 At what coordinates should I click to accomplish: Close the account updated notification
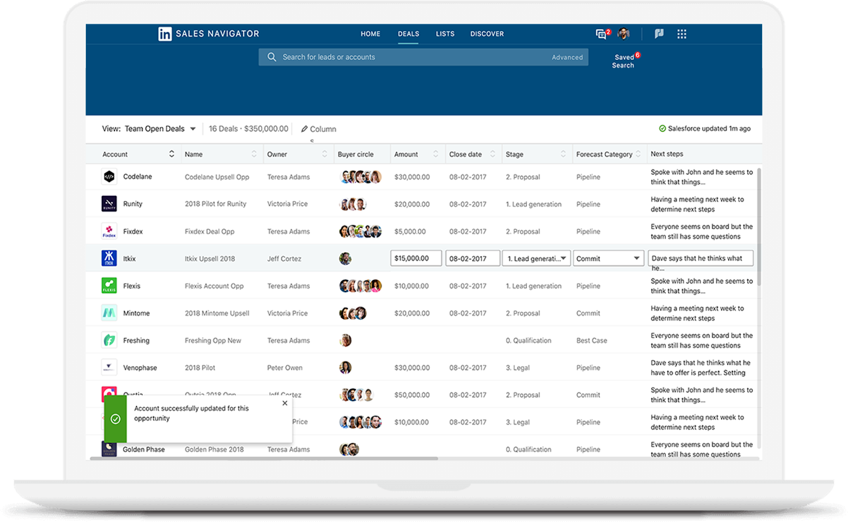coord(285,403)
